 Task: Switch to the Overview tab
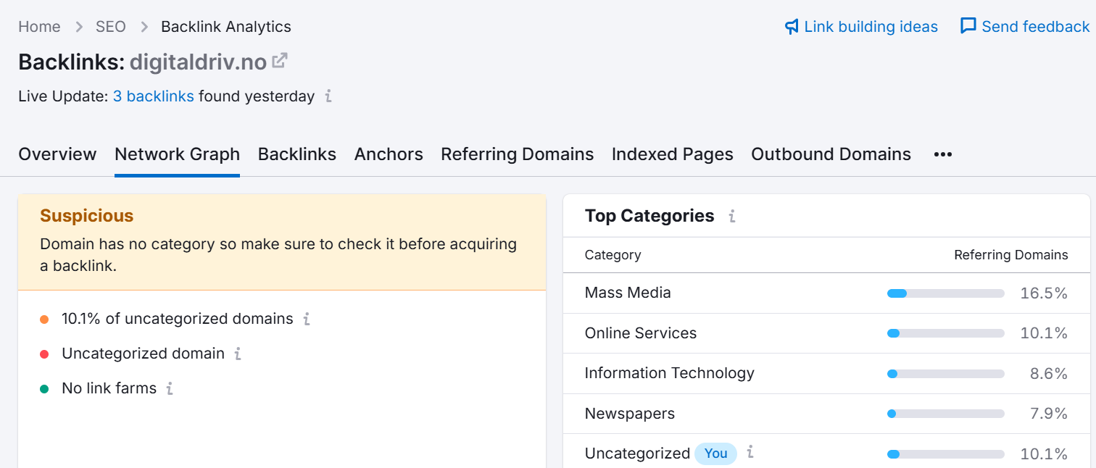click(57, 154)
